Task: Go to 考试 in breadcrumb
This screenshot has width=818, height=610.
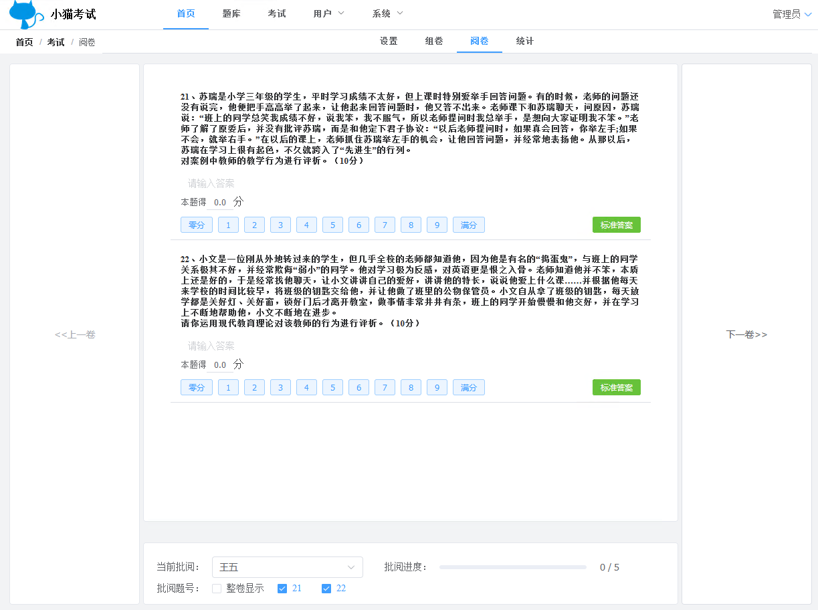Action: (56, 42)
